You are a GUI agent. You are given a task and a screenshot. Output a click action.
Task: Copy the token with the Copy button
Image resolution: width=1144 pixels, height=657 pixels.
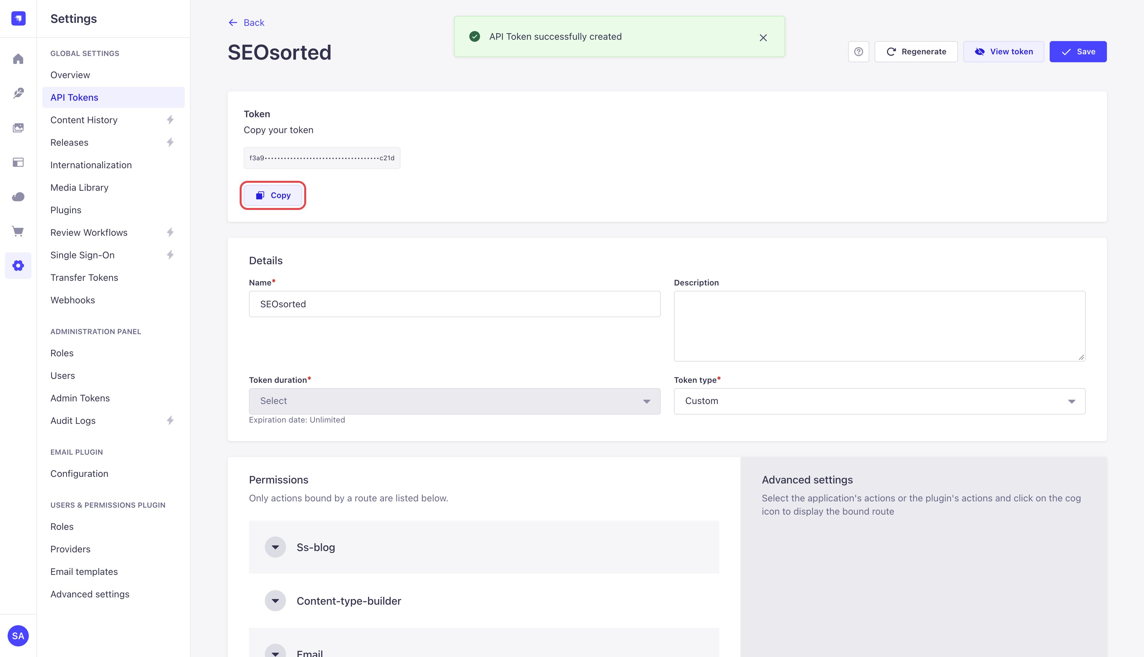273,195
